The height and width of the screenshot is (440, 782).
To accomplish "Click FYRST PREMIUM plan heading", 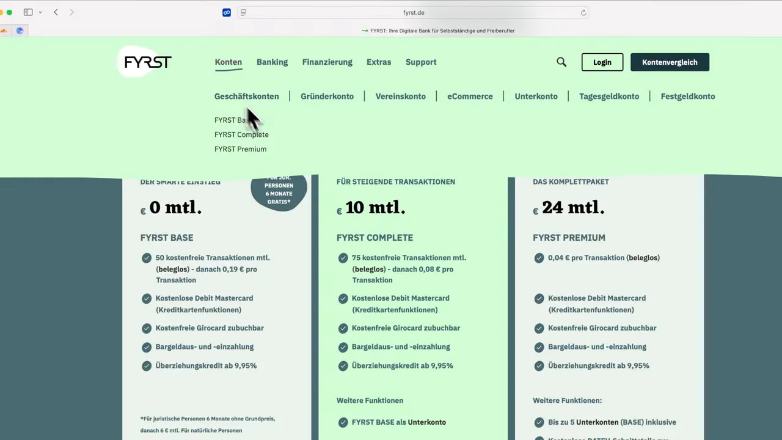I will point(569,238).
